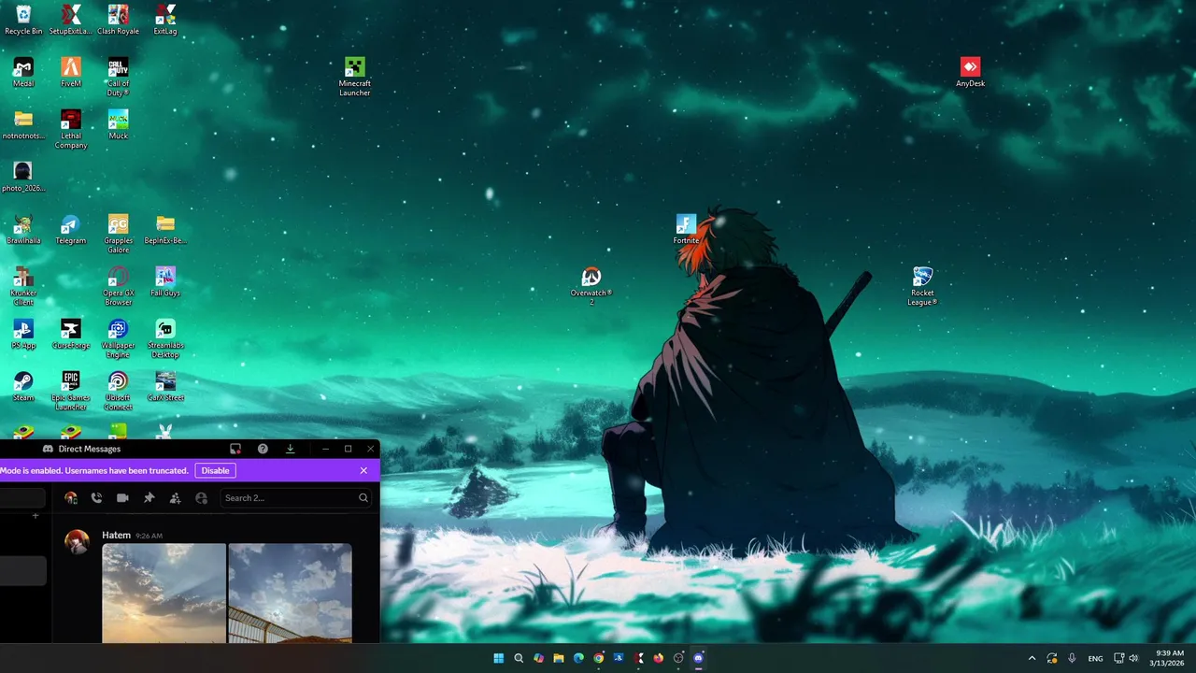Screen dimensions: 1196x673
Task: Select the Fall Guys desktop icon
Action: click(165, 282)
